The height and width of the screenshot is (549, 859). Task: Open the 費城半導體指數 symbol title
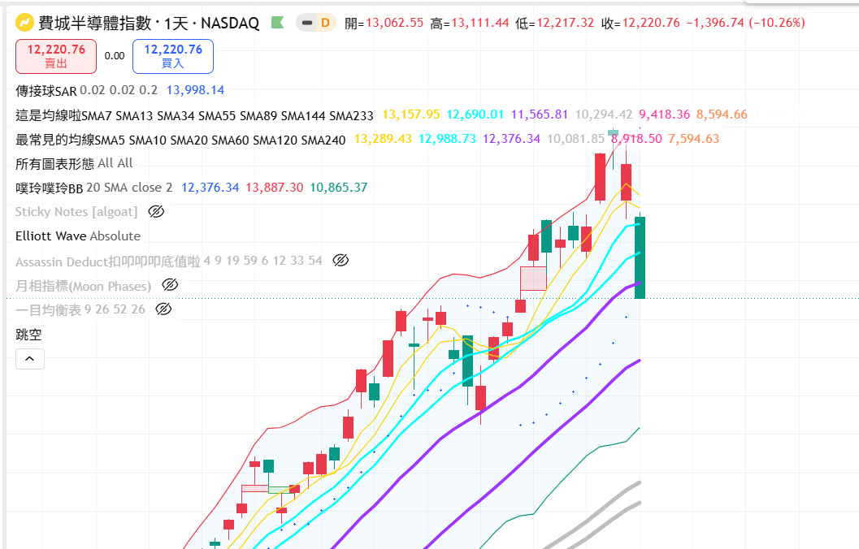tap(95, 23)
